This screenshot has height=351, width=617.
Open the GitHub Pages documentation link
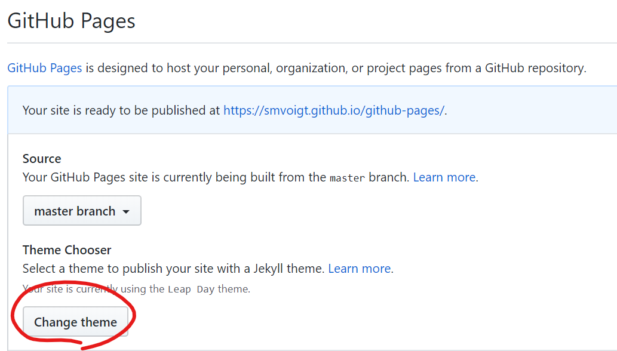point(44,68)
